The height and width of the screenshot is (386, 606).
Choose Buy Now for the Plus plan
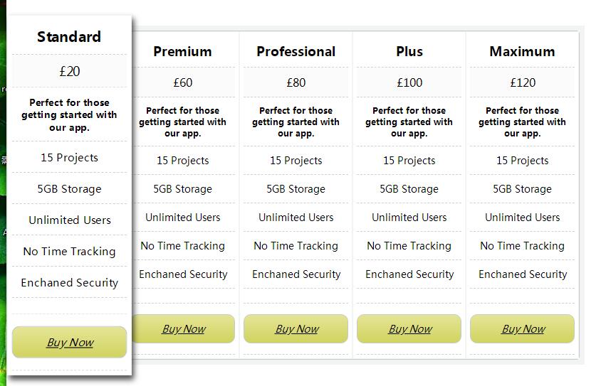[409, 329]
